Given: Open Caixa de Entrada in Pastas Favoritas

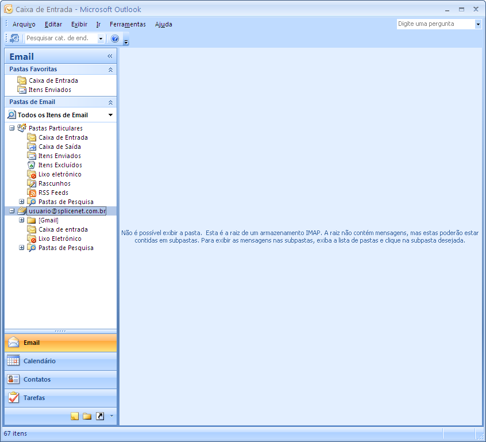Looking at the screenshot, I should [53, 80].
